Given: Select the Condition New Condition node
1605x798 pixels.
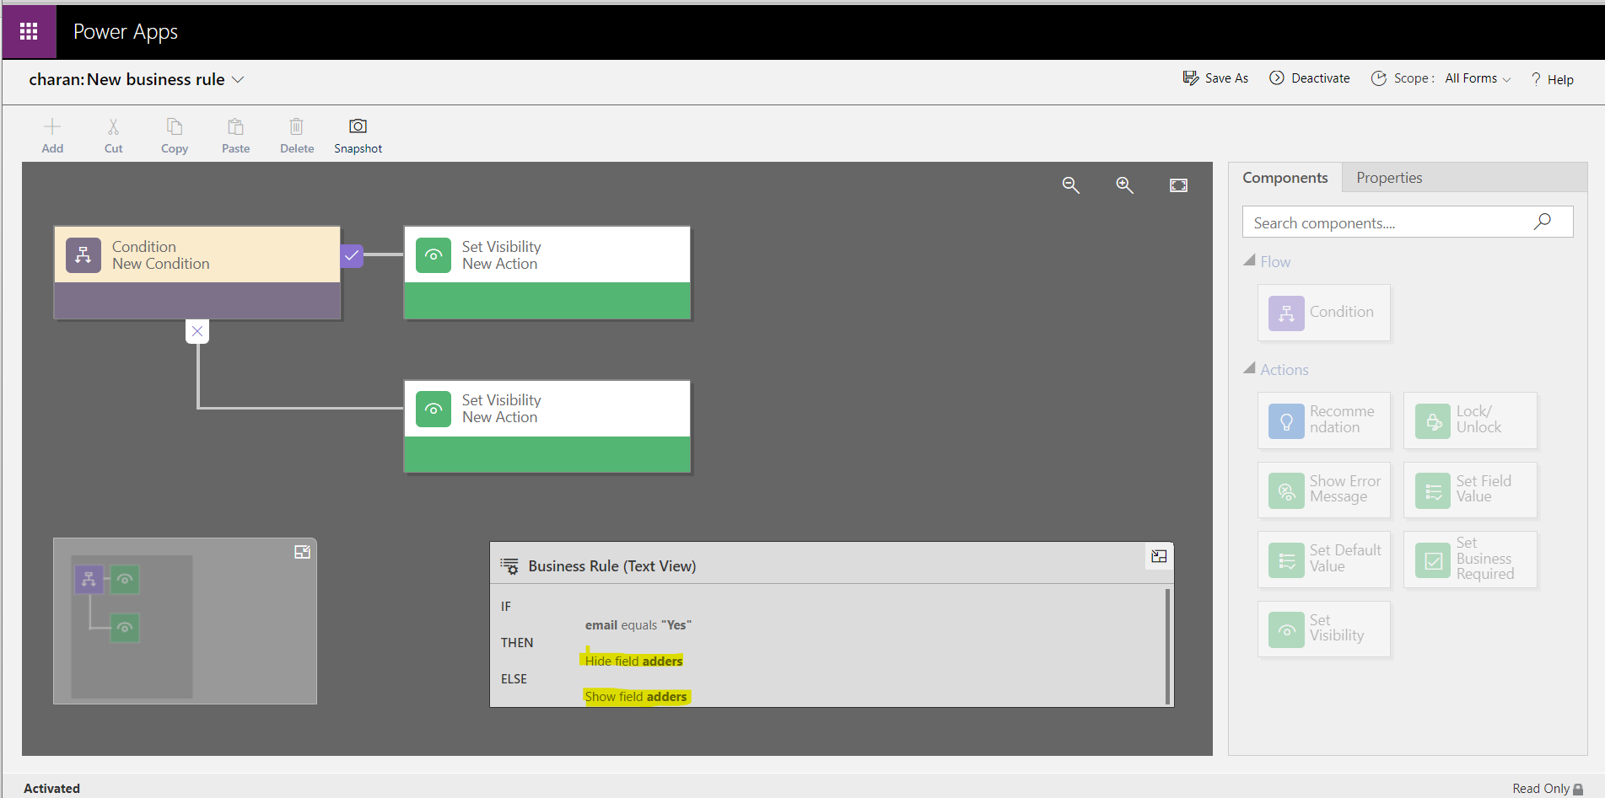Looking at the screenshot, I should pyautogui.click(x=197, y=272).
